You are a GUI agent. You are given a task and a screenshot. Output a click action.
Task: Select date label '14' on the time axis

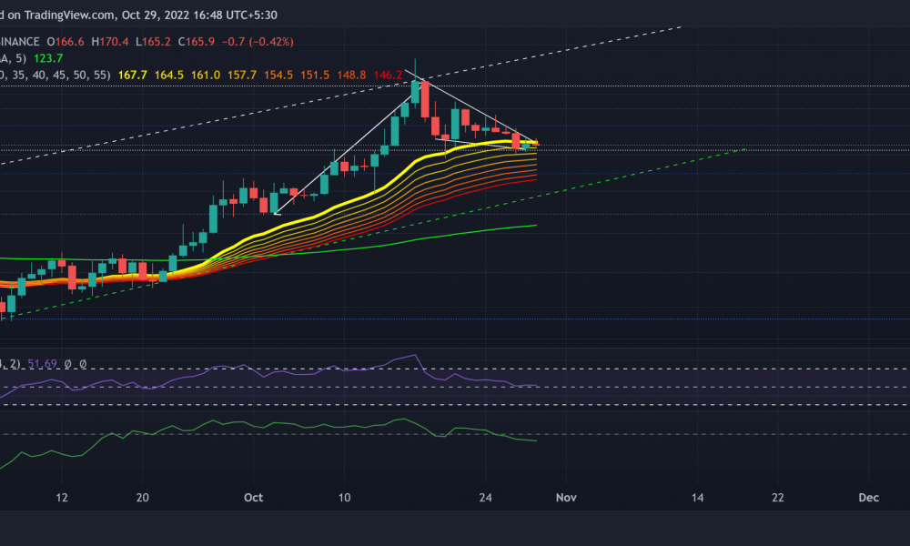pos(698,498)
